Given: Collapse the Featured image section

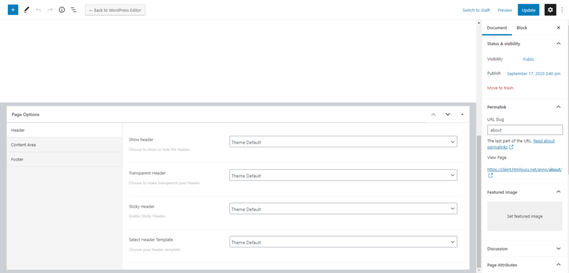Looking at the screenshot, I should click(558, 192).
